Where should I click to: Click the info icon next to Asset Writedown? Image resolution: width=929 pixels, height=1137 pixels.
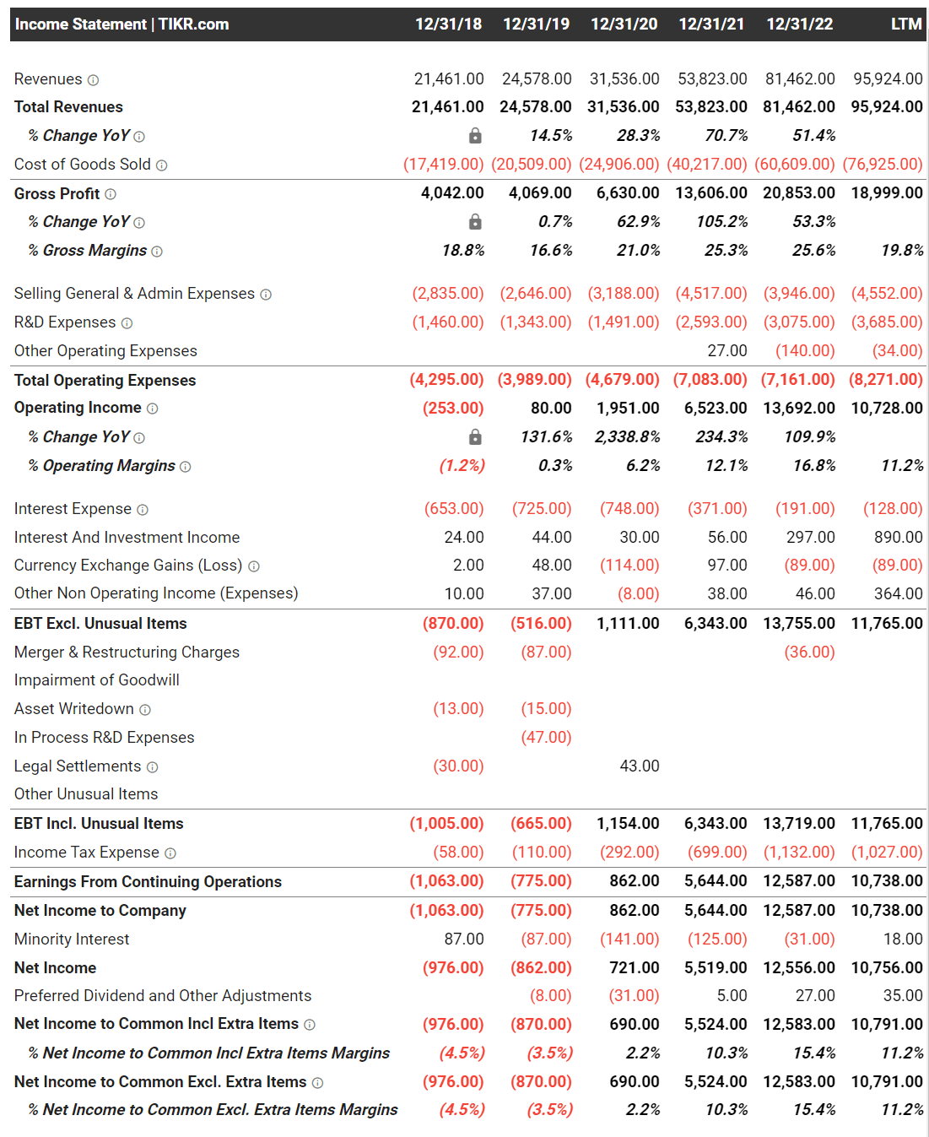click(145, 710)
